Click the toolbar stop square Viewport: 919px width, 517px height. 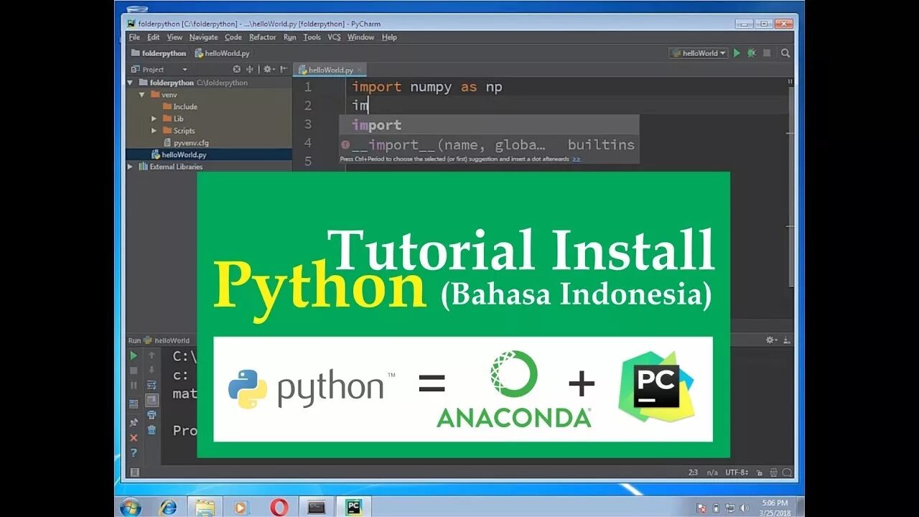click(x=767, y=53)
